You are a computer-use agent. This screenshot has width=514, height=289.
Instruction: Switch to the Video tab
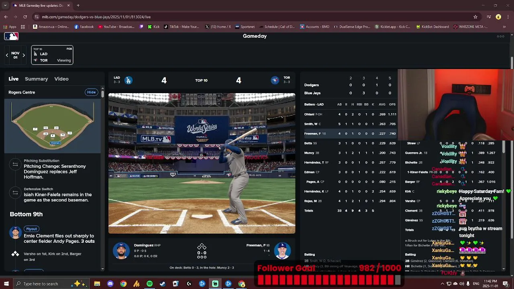pyautogui.click(x=61, y=79)
